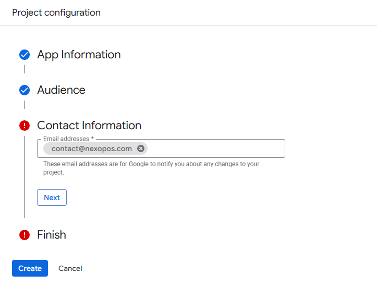Focus the empty area of the Email addresses field
The image size is (377, 299).
215,148
